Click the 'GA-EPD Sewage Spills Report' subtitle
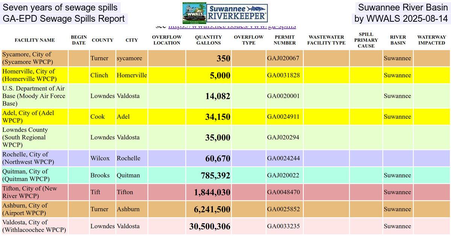 [x=64, y=19]
